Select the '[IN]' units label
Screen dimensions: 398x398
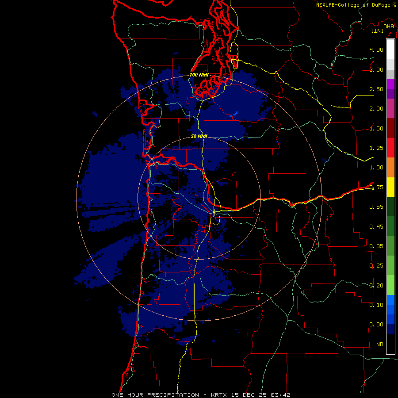coord(377,31)
